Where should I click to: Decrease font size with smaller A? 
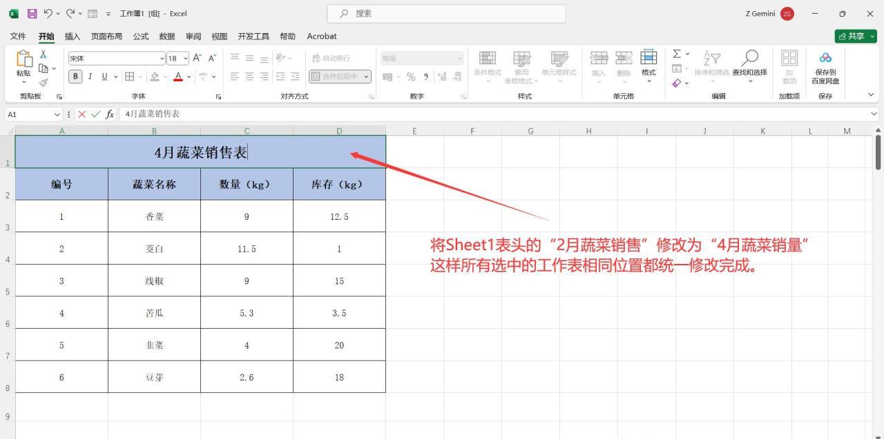(213, 59)
